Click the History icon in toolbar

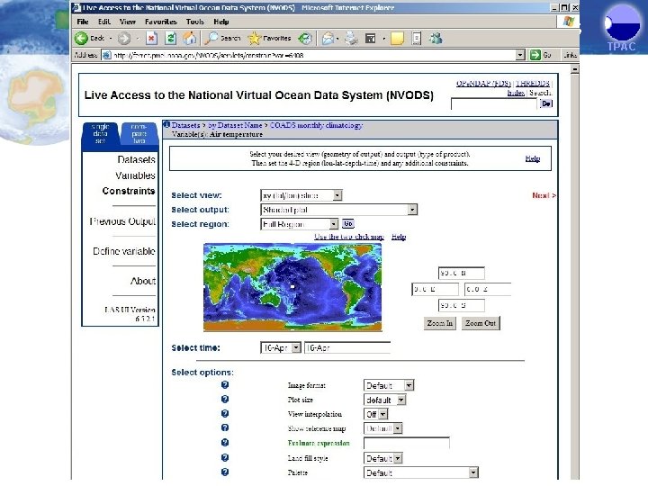305,39
